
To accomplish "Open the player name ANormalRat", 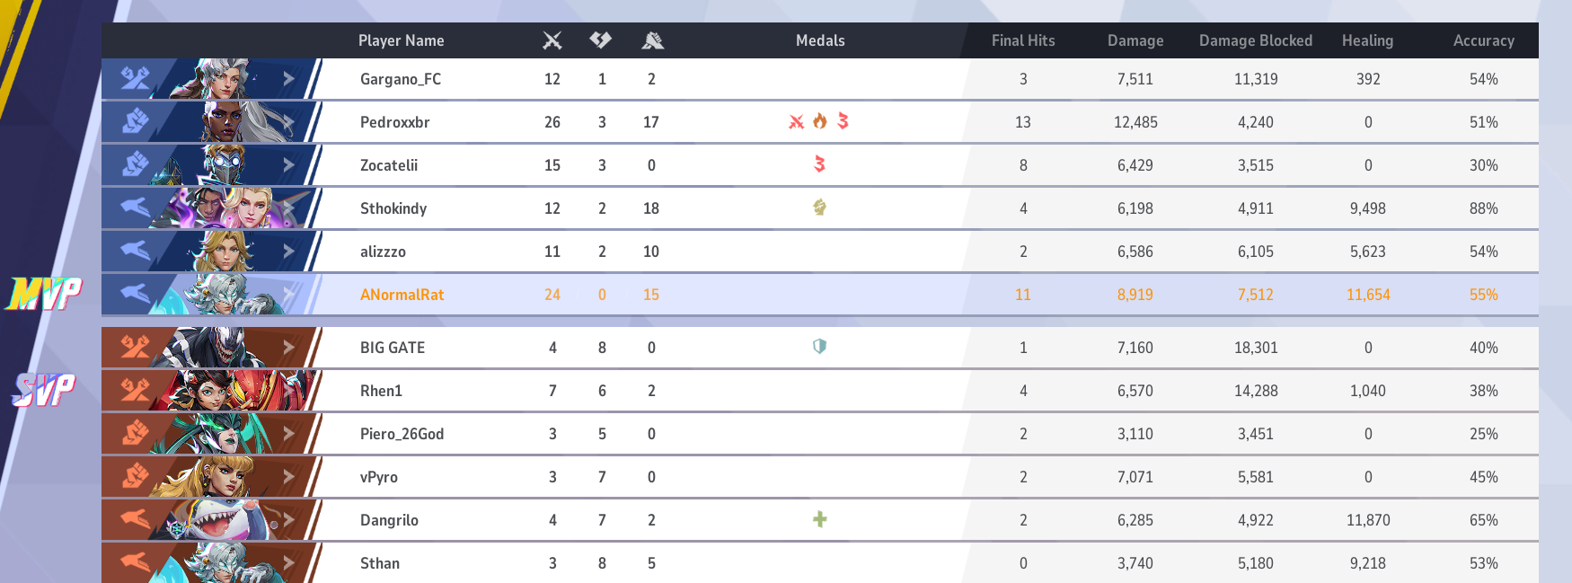I will [x=402, y=295].
